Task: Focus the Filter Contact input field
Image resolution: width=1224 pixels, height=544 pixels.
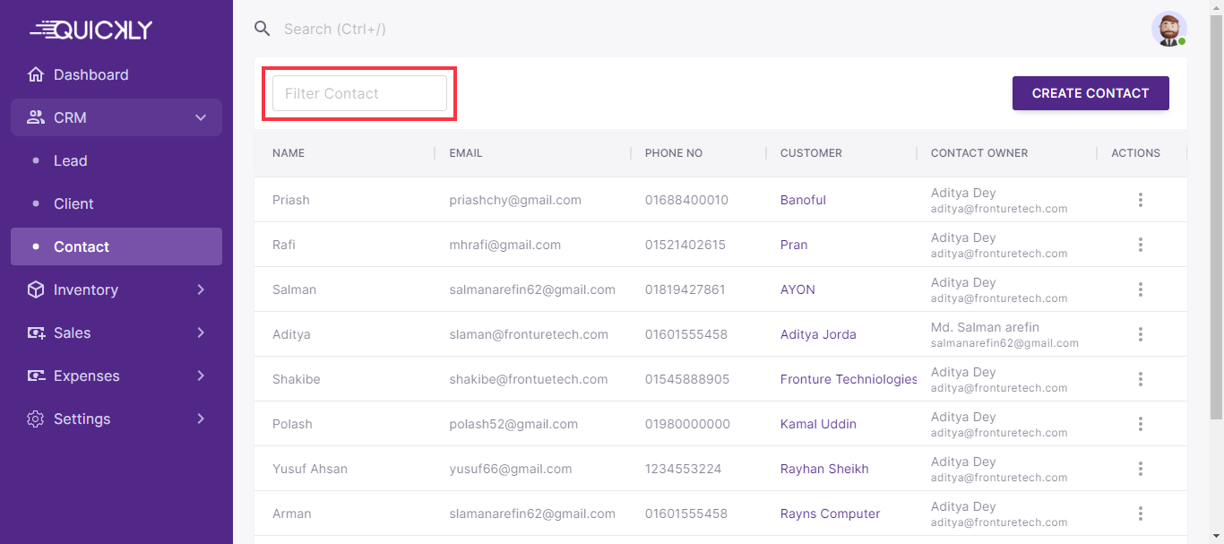Action: [359, 93]
